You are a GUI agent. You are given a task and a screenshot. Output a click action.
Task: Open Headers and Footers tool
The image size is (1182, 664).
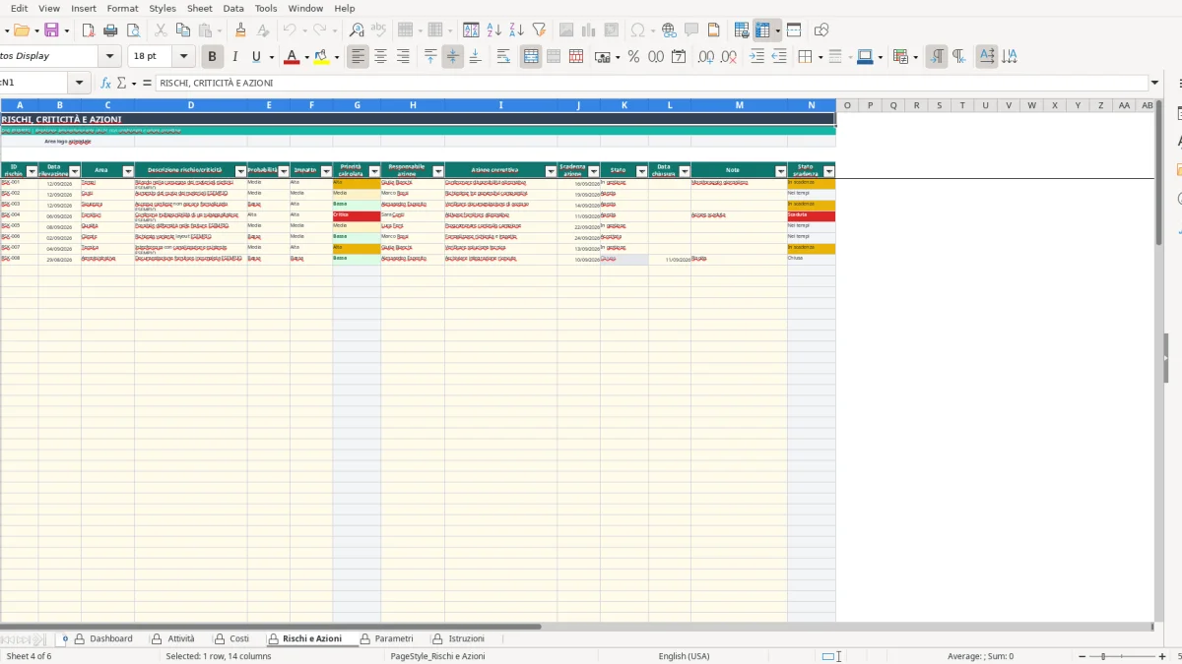(x=714, y=30)
